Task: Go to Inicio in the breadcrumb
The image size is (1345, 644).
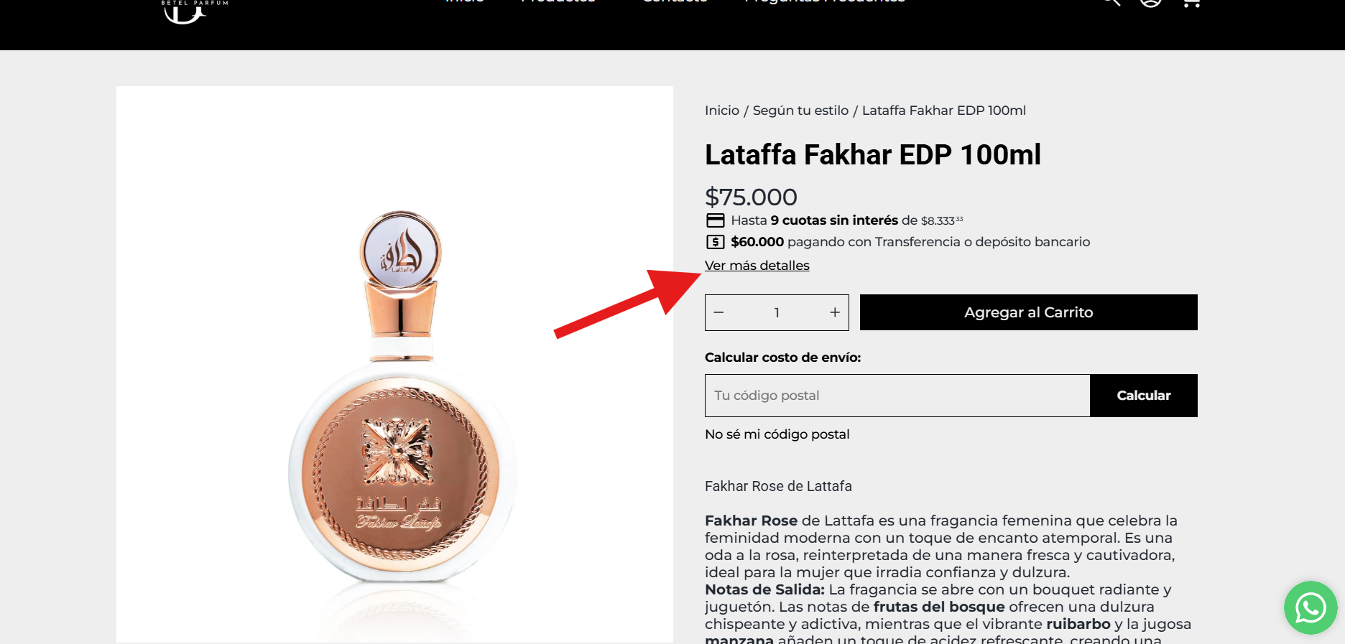Action: pyautogui.click(x=722, y=111)
